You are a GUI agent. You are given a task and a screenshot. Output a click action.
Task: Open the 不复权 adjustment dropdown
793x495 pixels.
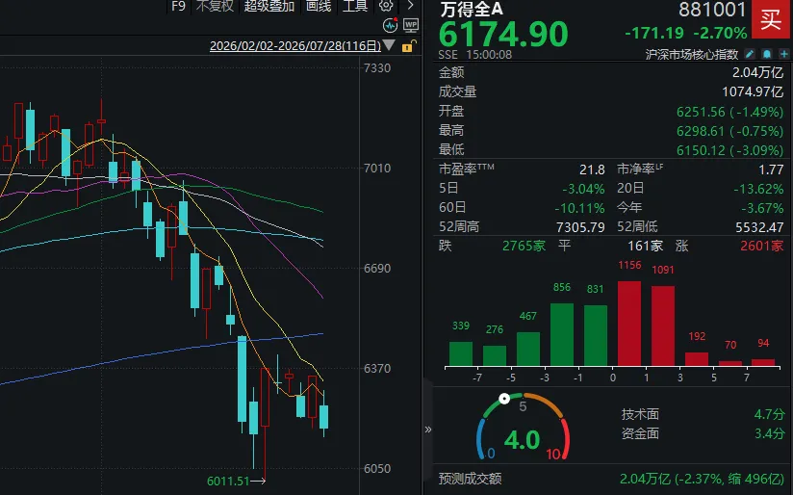(215, 6)
